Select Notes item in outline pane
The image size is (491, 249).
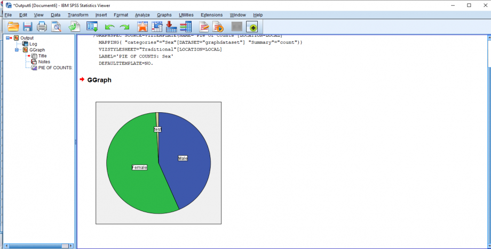click(x=44, y=62)
